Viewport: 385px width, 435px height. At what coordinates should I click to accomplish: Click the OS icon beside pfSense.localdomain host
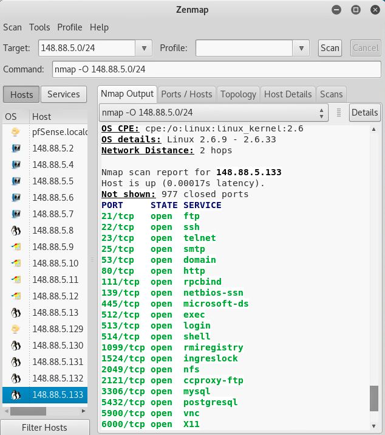[16, 131]
